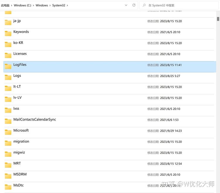The width and height of the screenshot is (220, 193).
Task: Click the migration folder icon
Action: (8, 143)
